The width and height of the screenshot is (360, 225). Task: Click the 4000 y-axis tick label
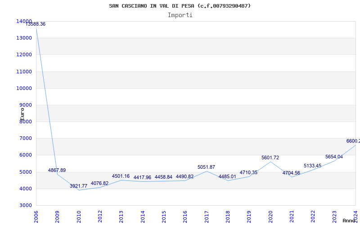click(x=25, y=189)
